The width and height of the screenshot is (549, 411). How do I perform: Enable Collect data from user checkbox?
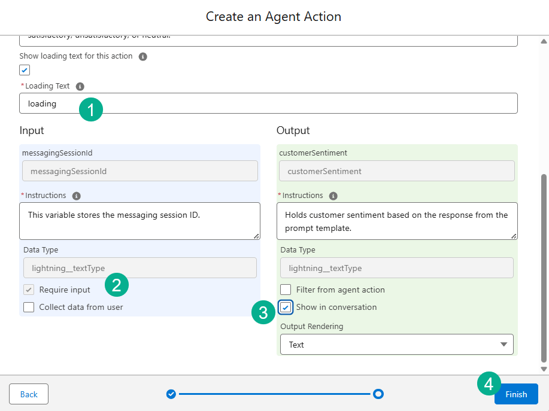point(29,308)
